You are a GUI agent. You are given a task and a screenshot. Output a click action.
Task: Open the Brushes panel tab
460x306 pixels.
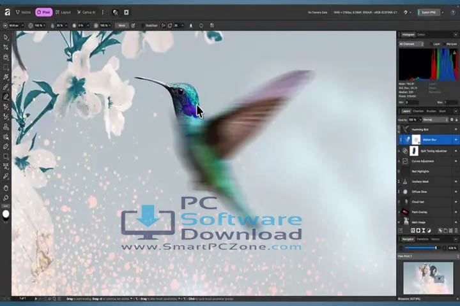pyautogui.click(x=431, y=112)
